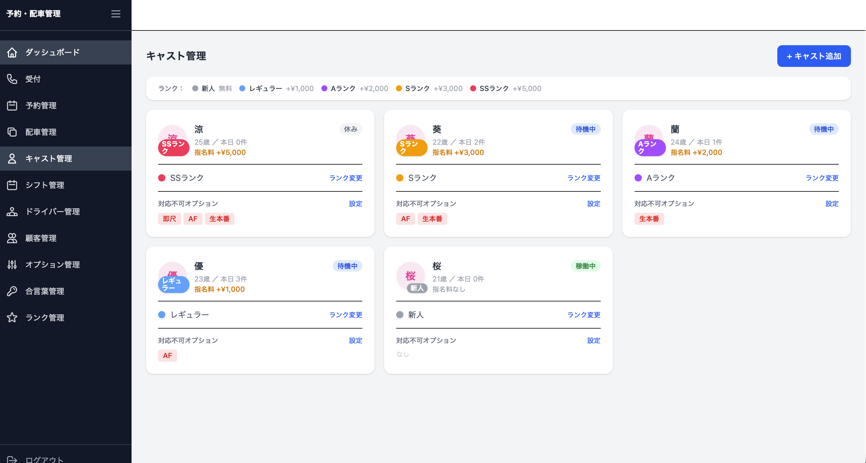The width and height of the screenshot is (866, 463).
Task: Click the ログアウト exit icon
Action: [x=12, y=459]
